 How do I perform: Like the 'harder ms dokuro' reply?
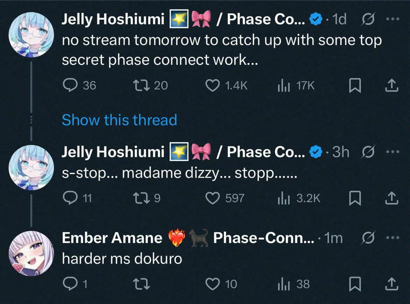pos(212,284)
